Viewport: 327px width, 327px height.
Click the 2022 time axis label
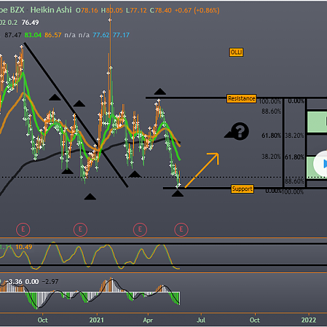point(309,320)
